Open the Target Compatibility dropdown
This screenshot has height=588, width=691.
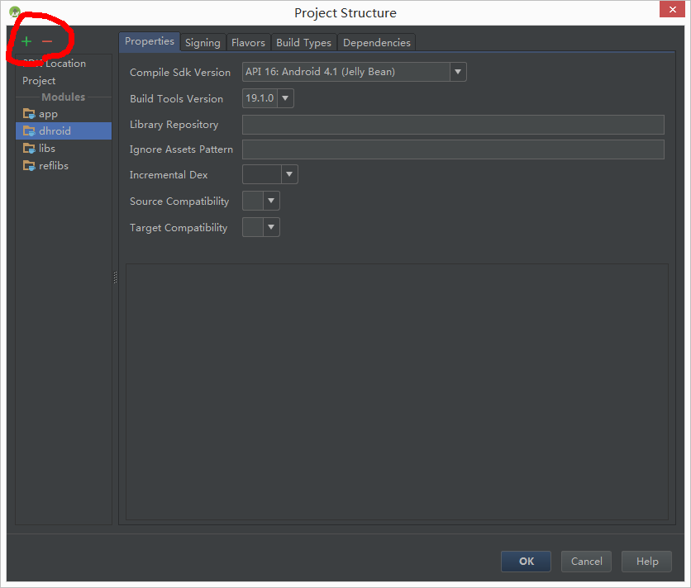(272, 228)
